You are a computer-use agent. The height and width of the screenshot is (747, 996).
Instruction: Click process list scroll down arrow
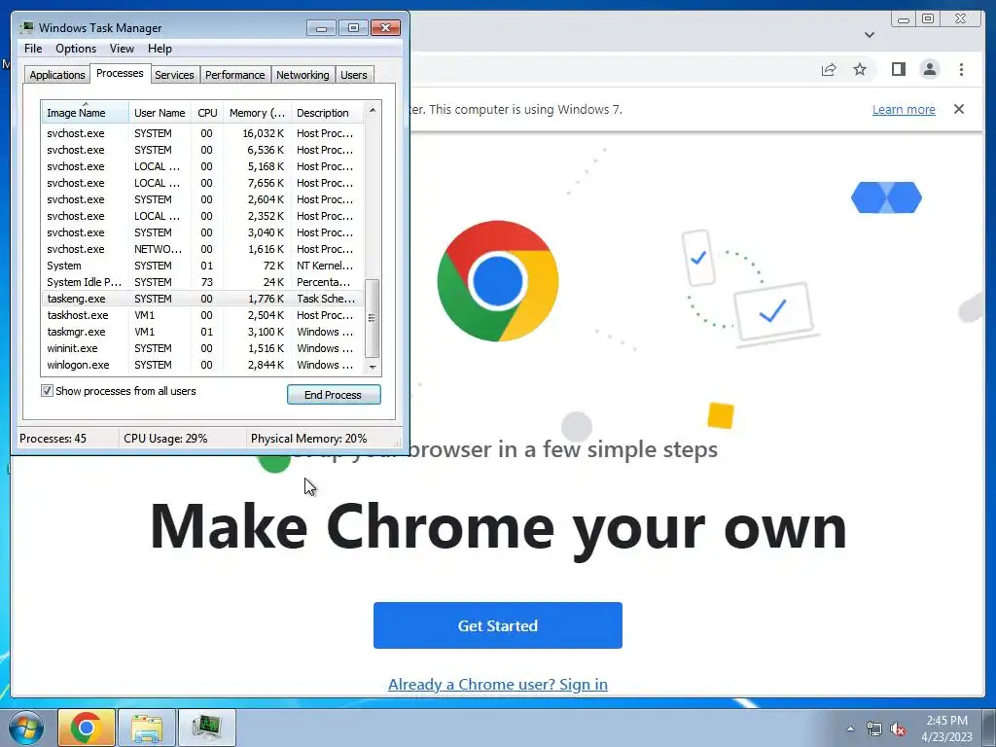pyautogui.click(x=373, y=367)
